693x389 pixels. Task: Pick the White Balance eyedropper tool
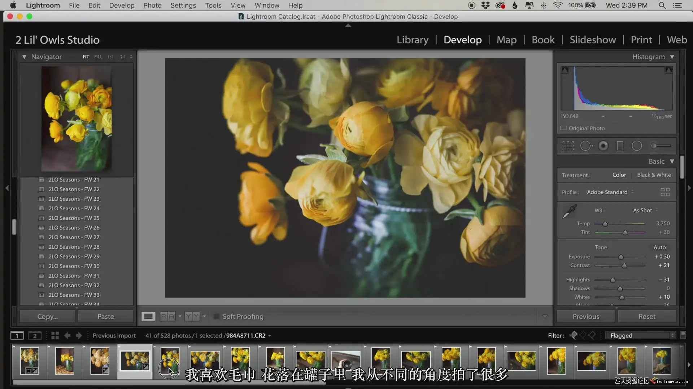click(570, 212)
